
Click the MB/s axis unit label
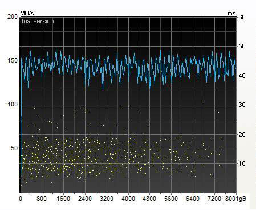[x=27, y=13]
